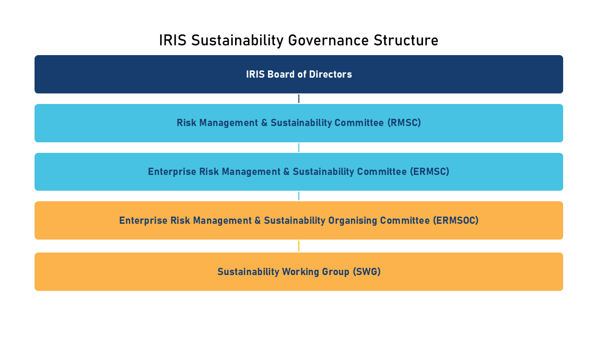Click the IRIS Sustainability Governance Structure title
614x345 pixels.
298,41
